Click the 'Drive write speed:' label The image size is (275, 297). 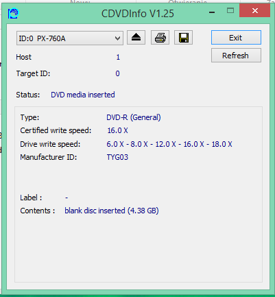50,144
